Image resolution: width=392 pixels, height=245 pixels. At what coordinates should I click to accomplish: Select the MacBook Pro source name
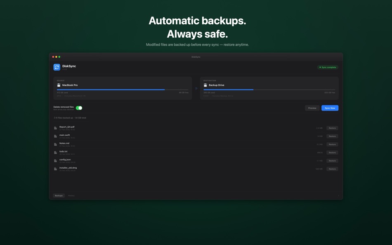(70, 85)
